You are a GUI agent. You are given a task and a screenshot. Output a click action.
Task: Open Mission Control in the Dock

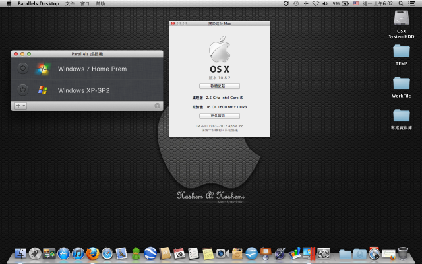(x=49, y=253)
